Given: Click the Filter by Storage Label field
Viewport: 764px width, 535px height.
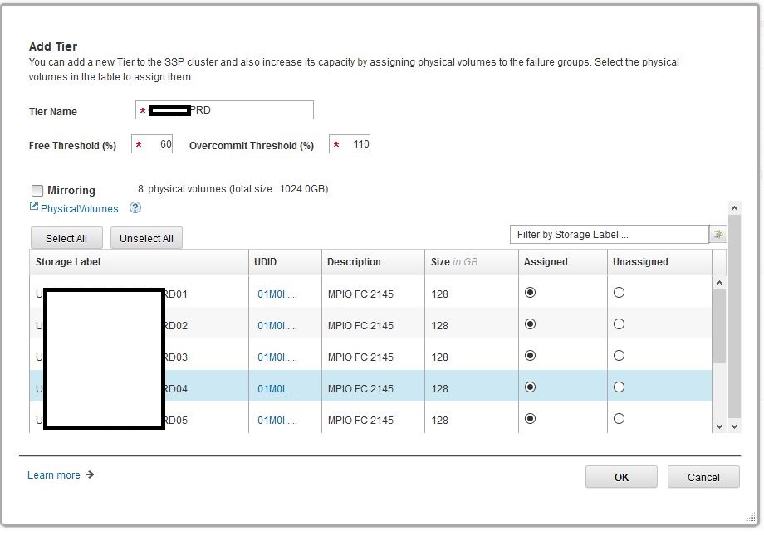Looking at the screenshot, I should click(608, 235).
